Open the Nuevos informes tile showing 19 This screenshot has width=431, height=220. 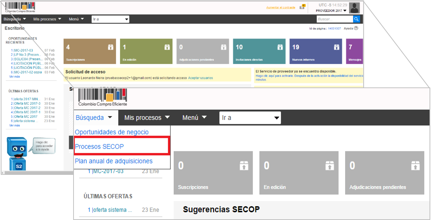click(x=316, y=51)
